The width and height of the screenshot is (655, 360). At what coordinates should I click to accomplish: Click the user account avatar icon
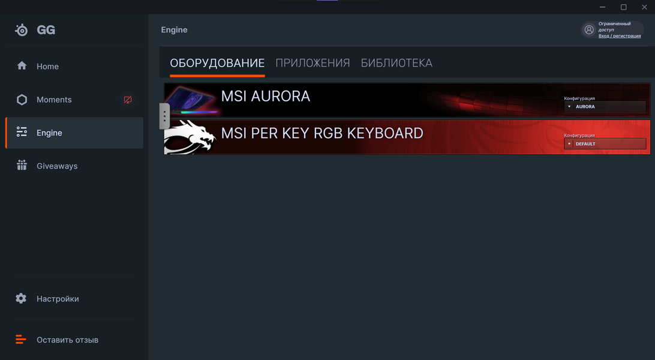point(589,29)
